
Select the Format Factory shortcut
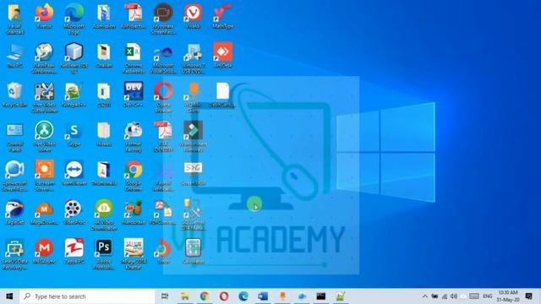click(134, 137)
